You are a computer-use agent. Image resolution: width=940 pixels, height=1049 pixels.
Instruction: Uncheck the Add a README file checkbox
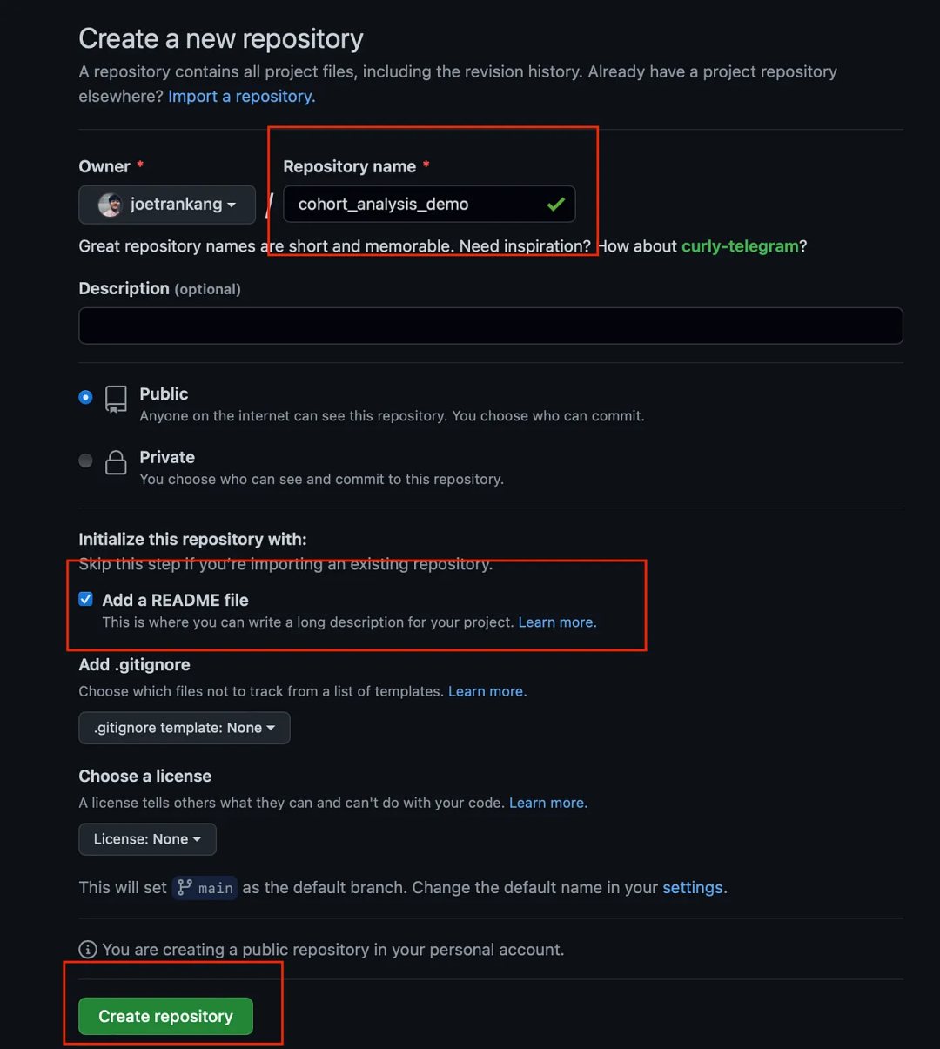point(86,599)
